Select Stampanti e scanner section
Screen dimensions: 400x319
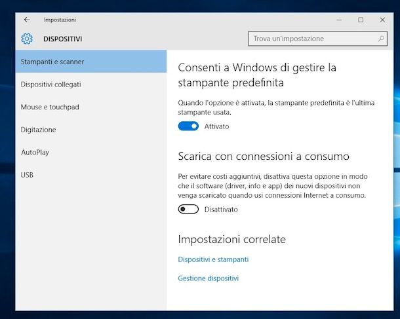point(90,62)
